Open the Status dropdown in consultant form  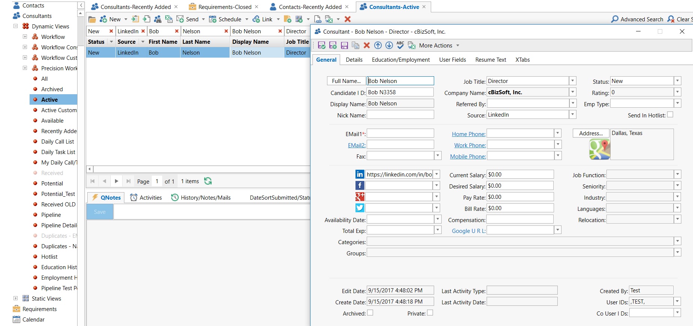[x=677, y=81]
